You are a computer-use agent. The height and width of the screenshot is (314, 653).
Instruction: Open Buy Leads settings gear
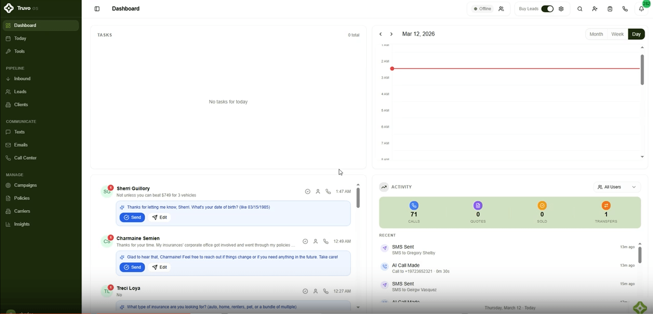(561, 9)
